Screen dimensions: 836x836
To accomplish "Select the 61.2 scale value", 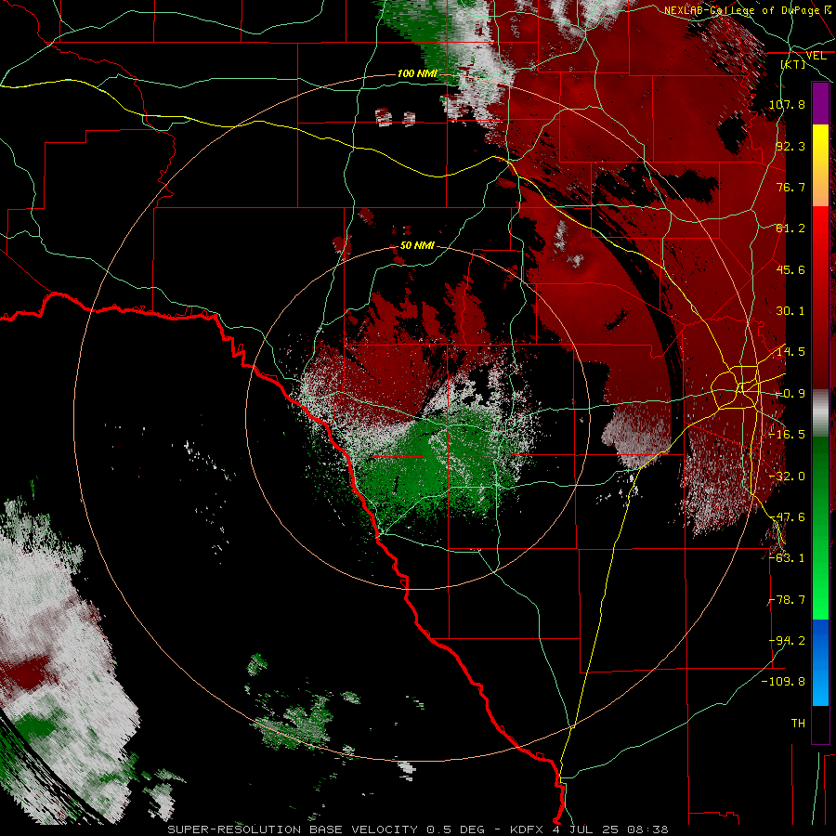I will pos(790,229).
